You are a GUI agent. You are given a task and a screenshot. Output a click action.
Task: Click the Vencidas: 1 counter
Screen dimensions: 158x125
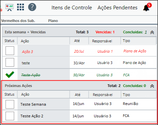(105, 32)
